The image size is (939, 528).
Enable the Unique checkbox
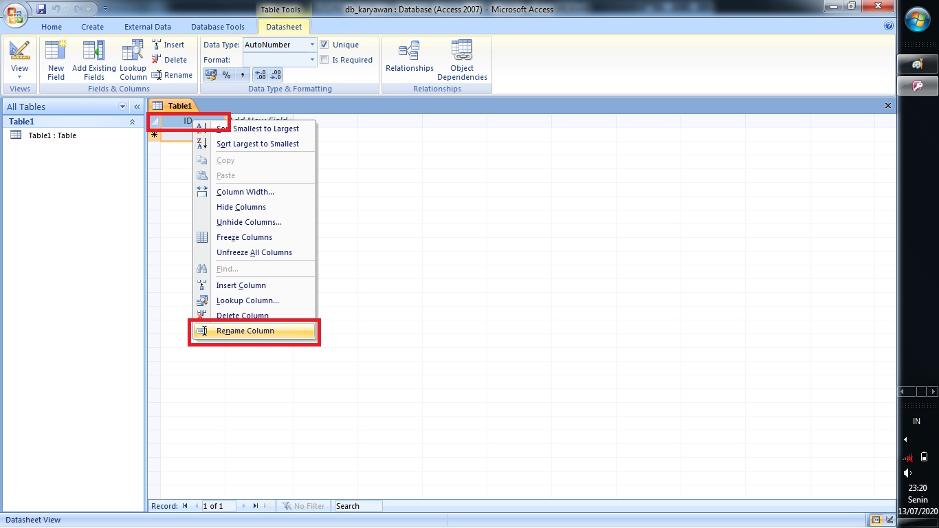(324, 44)
